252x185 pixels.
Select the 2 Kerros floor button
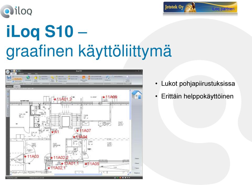(137, 163)
